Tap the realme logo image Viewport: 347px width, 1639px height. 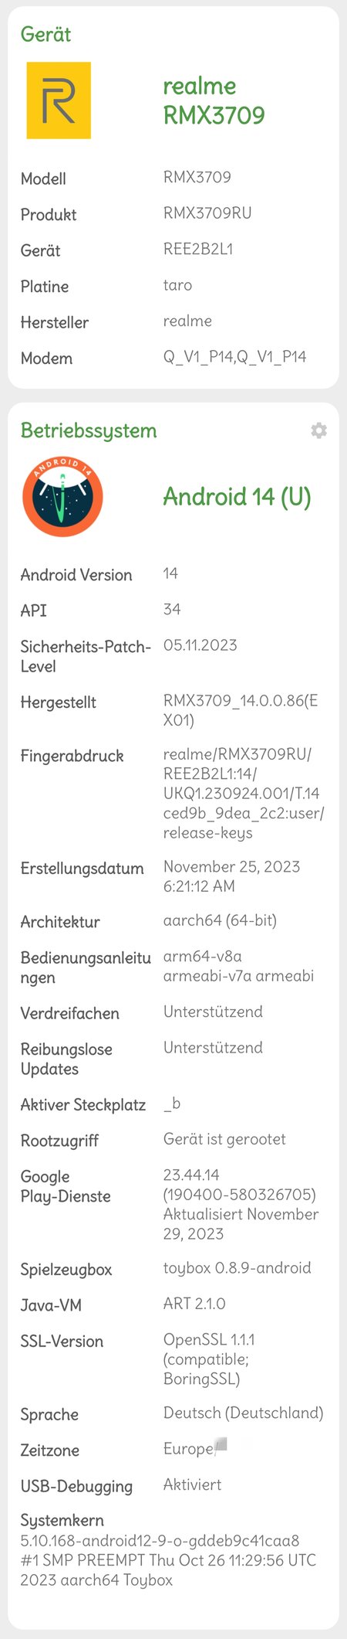[59, 100]
